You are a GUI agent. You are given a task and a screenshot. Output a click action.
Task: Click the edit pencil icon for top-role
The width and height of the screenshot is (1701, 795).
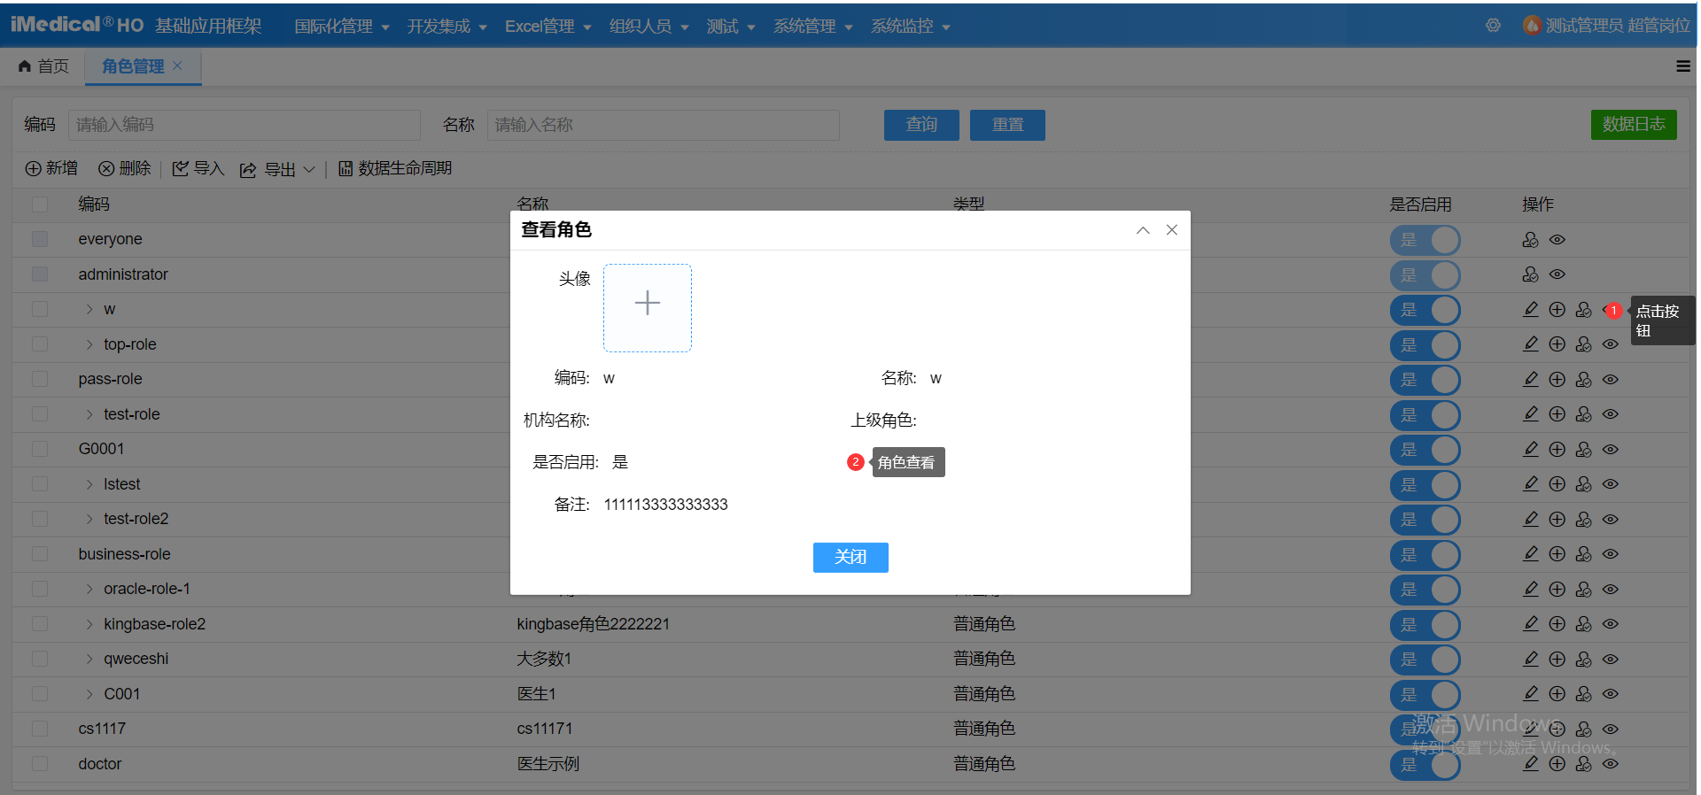(x=1531, y=344)
